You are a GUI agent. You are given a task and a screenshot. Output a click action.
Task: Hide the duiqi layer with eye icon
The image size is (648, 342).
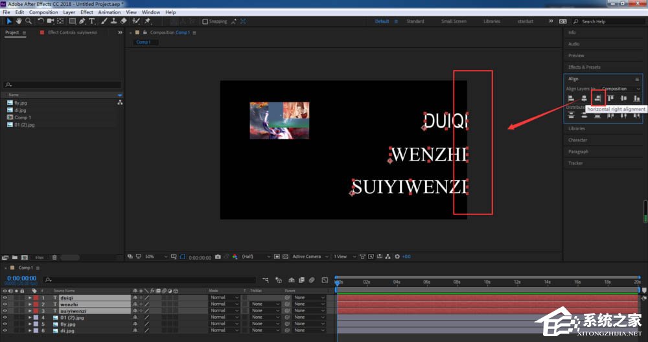coord(5,298)
